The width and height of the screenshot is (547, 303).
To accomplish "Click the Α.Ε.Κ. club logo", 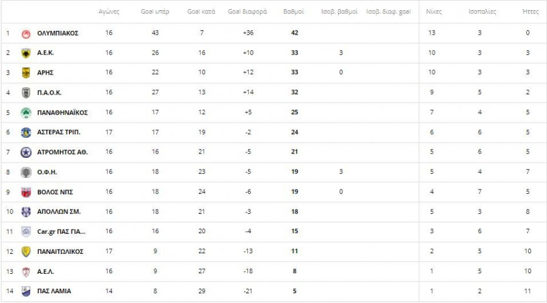I will click(x=26, y=53).
